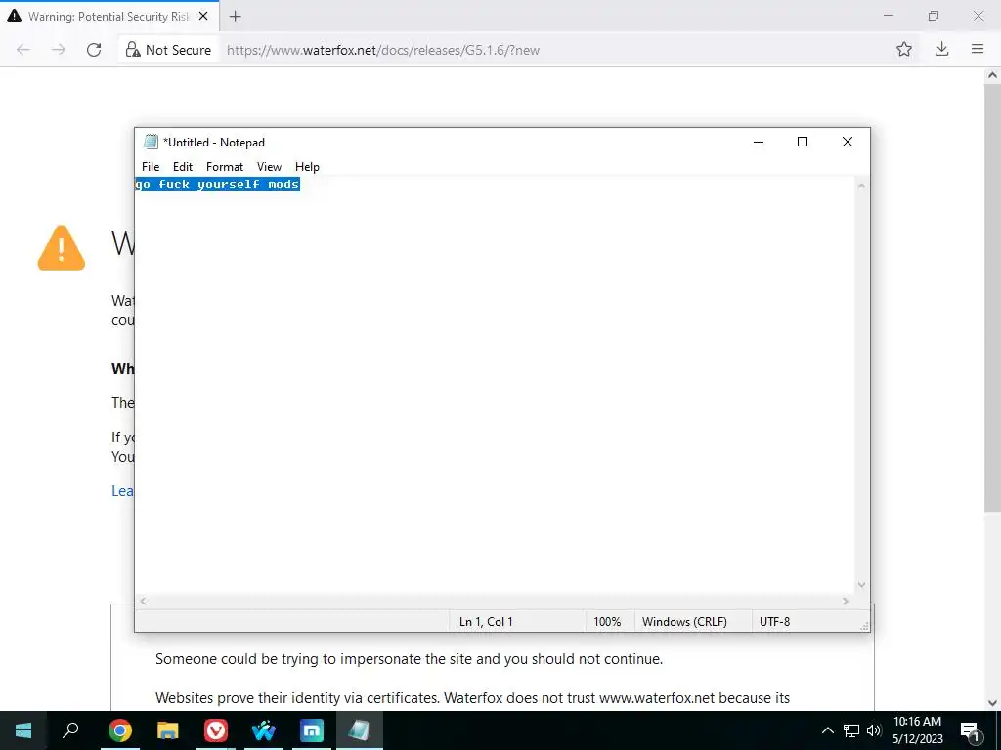The width and height of the screenshot is (1001, 750).
Task: Launch Google Chrome from the taskbar
Action: 119,730
